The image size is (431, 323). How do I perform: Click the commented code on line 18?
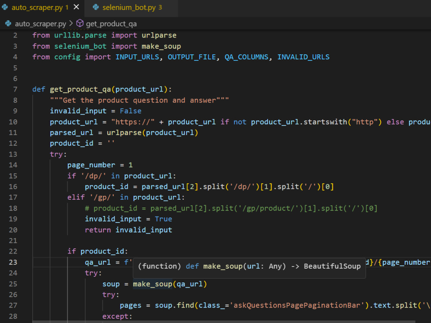coord(231,208)
